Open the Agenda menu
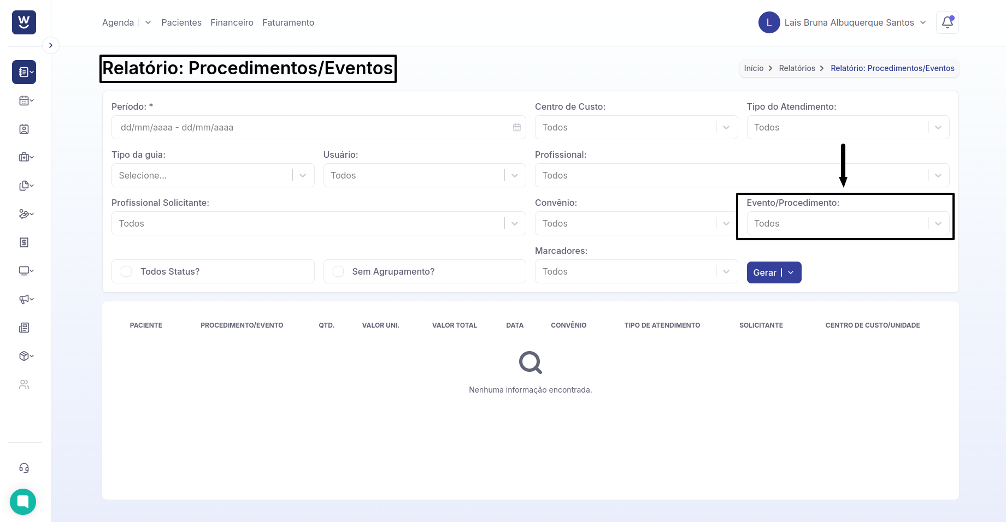The image size is (1006, 522). click(x=118, y=22)
